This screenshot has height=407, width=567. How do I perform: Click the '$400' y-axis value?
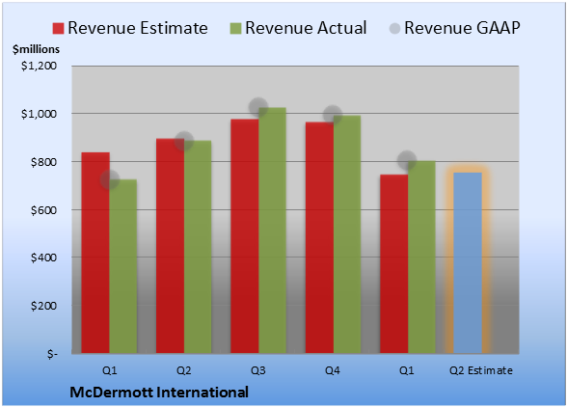[43, 258]
